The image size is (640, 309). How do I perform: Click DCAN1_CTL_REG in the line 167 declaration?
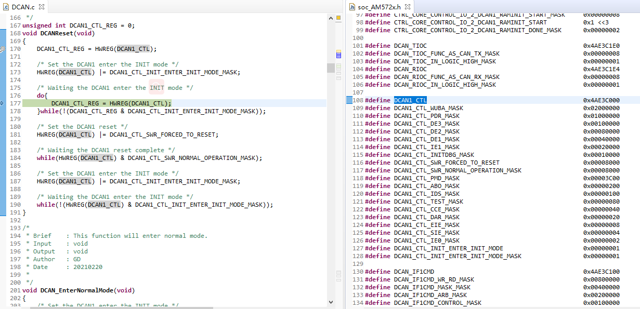(95, 25)
